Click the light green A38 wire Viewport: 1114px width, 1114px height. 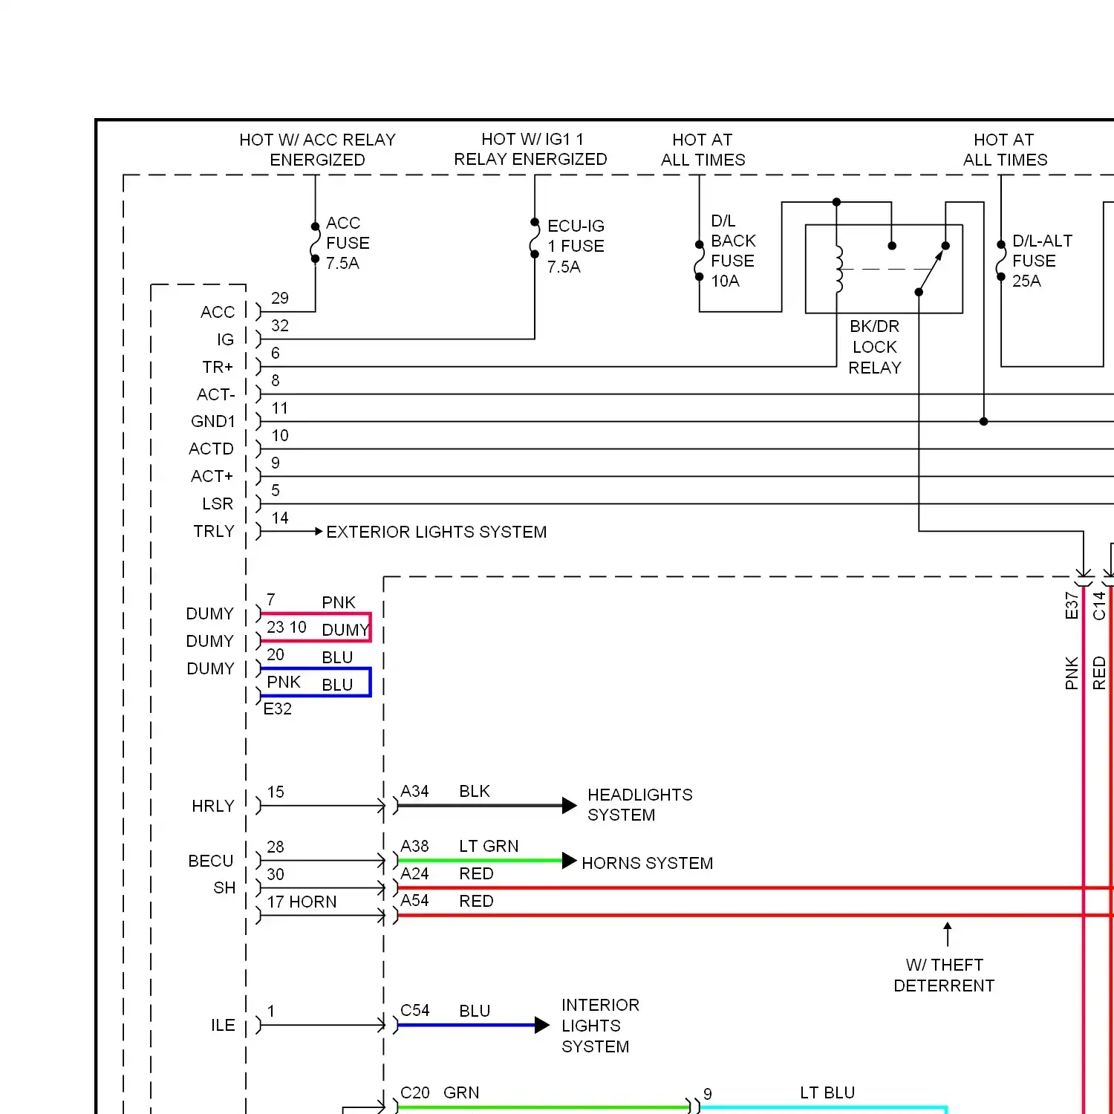point(480,861)
